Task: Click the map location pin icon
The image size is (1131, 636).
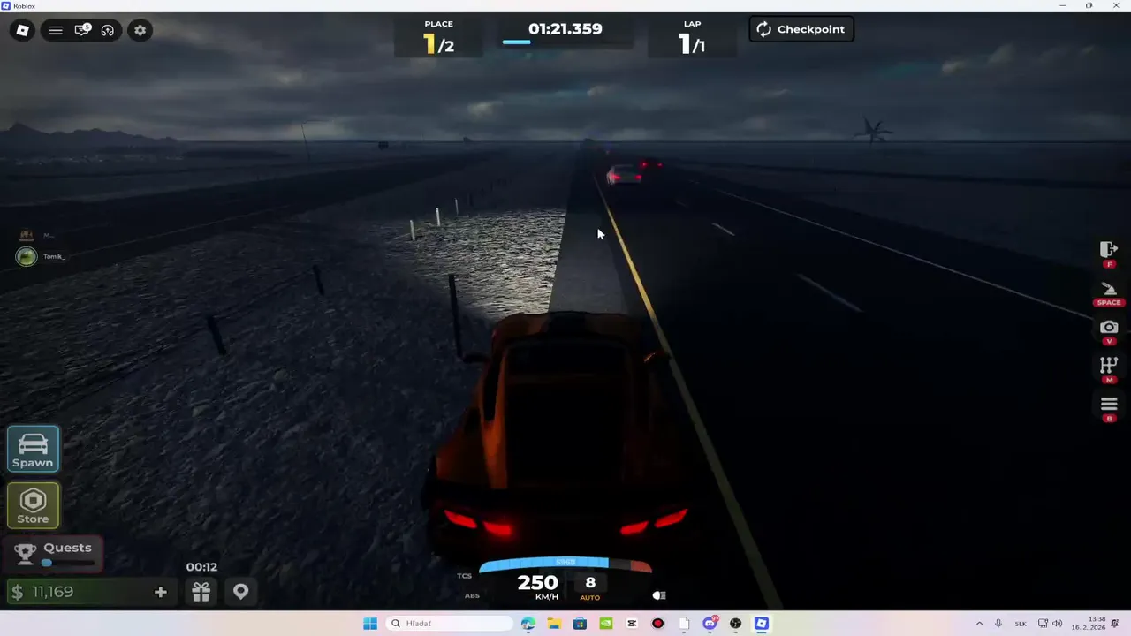Action: (240, 592)
